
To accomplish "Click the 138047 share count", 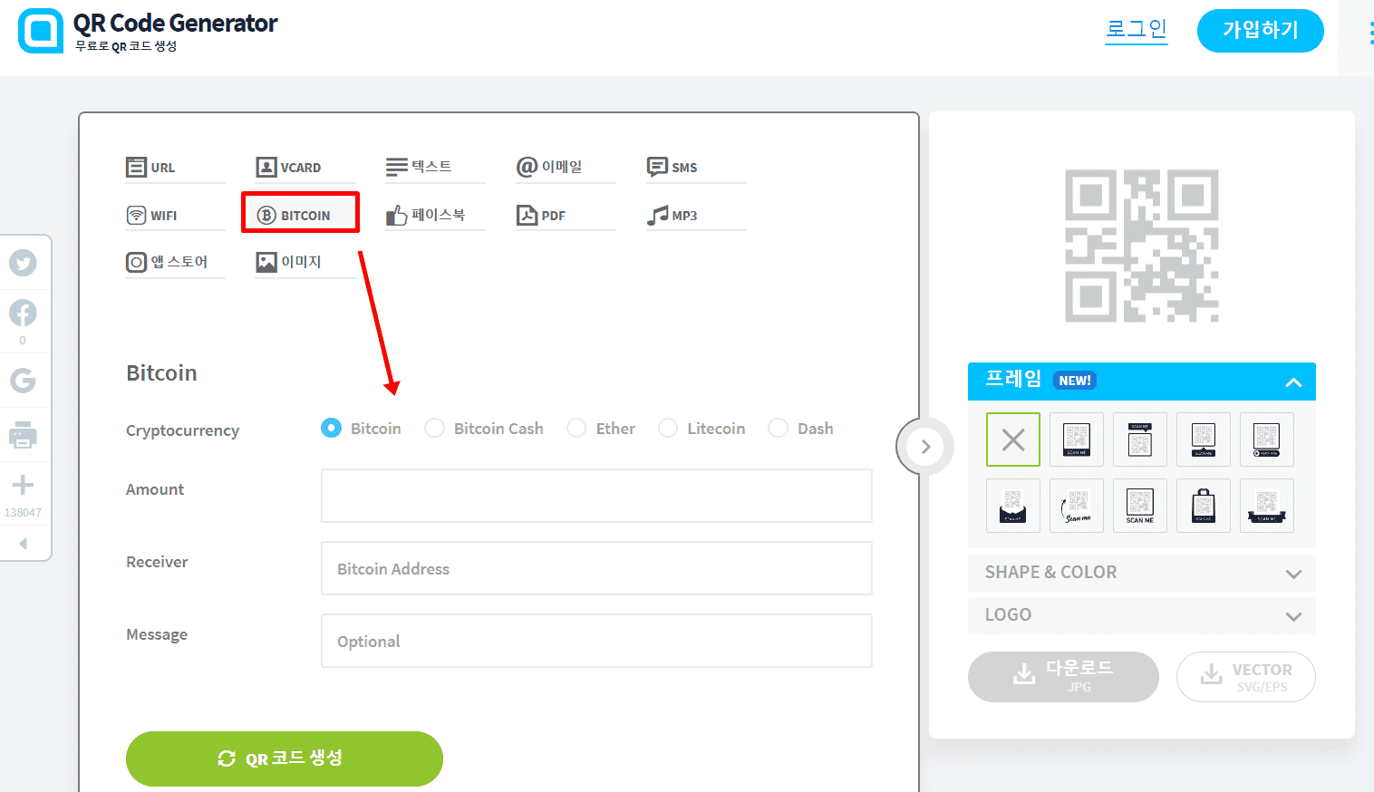I will point(23,513).
